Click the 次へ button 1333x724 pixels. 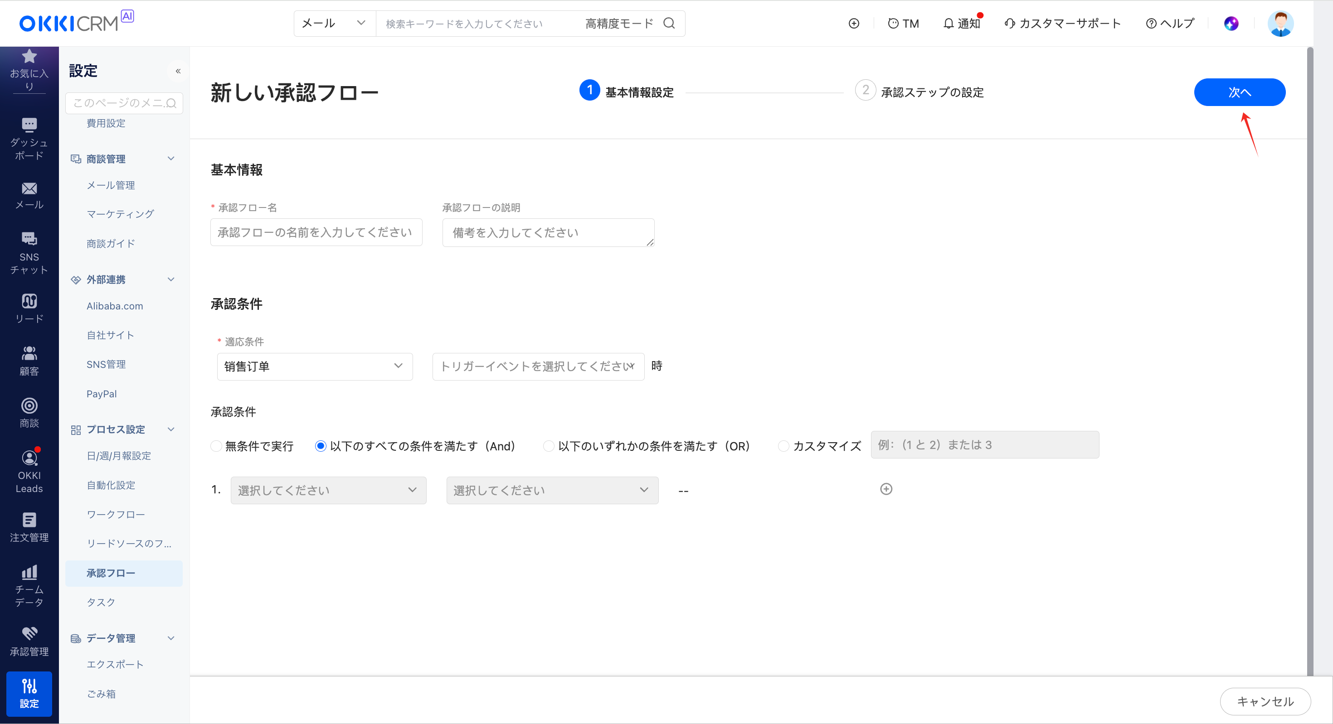pyautogui.click(x=1239, y=92)
